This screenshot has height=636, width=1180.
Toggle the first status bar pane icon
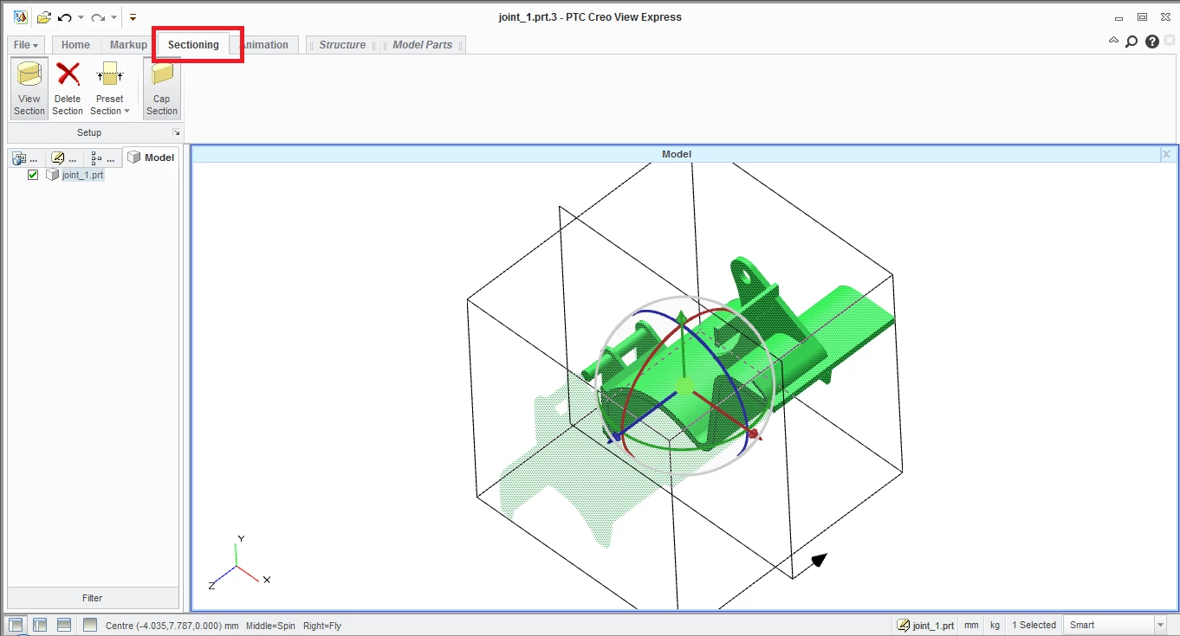point(16,625)
